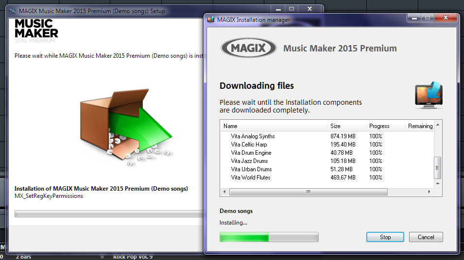Image resolution: width=464 pixels, height=260 pixels.
Task: Click the Cancel button
Action: point(426,237)
